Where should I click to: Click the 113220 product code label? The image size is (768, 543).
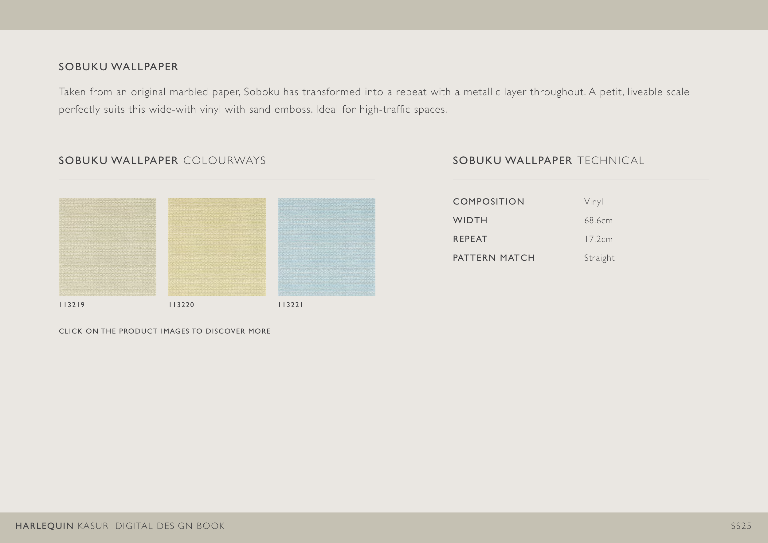pyautogui.click(x=181, y=305)
